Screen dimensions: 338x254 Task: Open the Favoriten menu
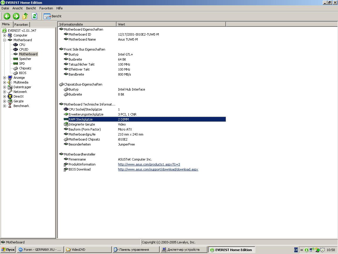[46, 8]
